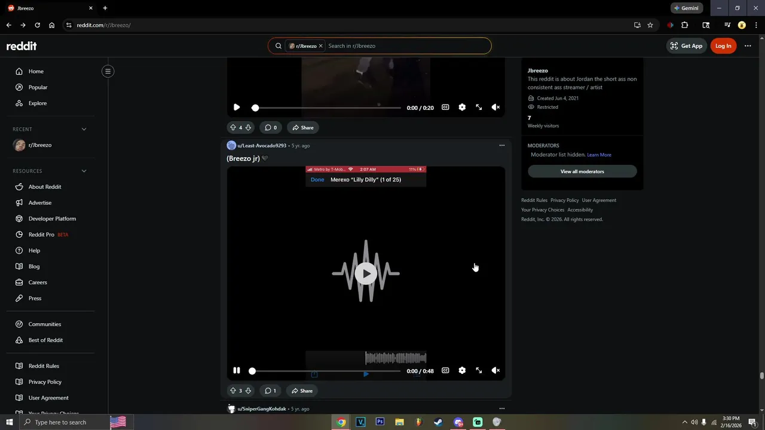Open Advertise link in sidebar
This screenshot has width=765, height=430.
40,202
